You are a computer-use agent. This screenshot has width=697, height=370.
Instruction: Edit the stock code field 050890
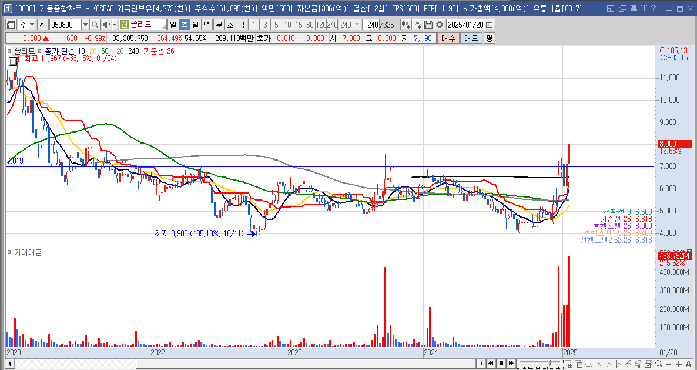click(x=65, y=25)
